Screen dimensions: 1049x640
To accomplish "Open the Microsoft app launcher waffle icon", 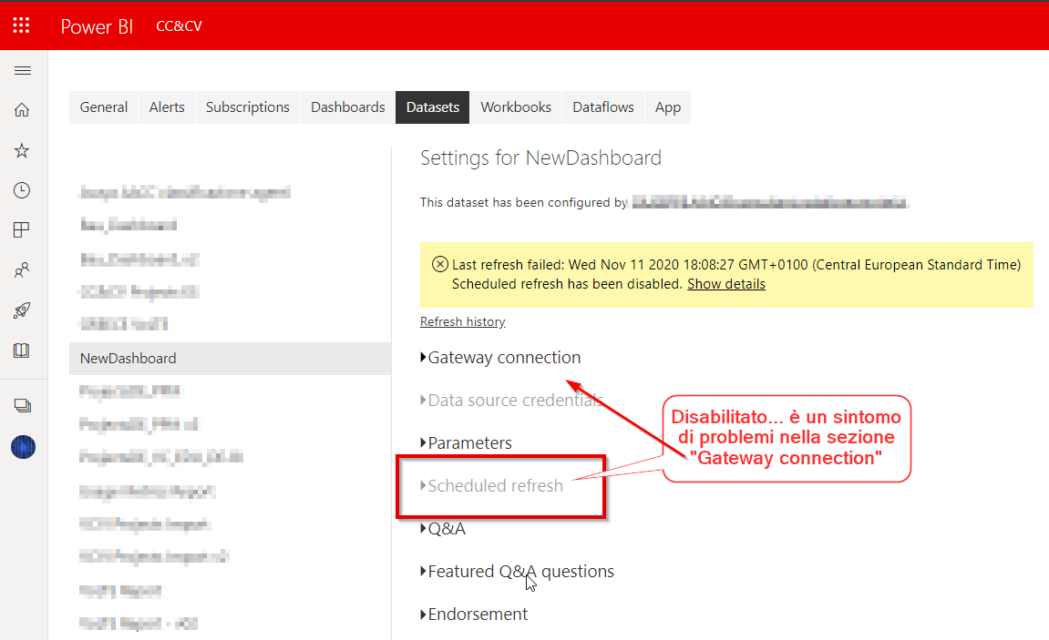I will pyautogui.click(x=20, y=25).
